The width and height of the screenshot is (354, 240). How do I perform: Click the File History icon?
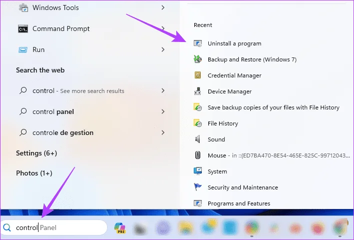pos(198,123)
